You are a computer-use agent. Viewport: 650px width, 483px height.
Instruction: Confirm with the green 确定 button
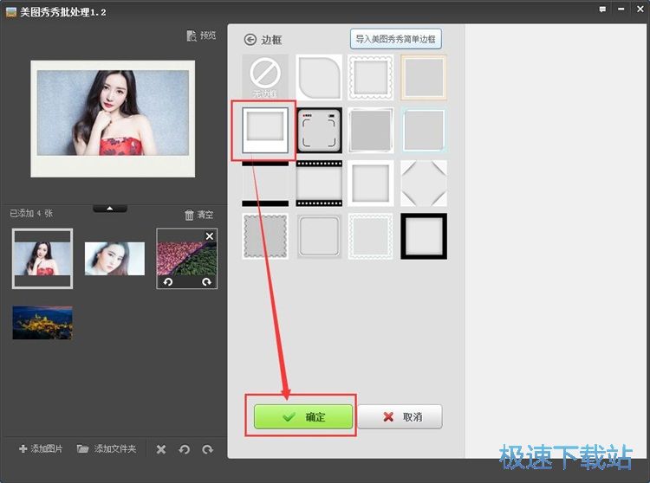(303, 416)
